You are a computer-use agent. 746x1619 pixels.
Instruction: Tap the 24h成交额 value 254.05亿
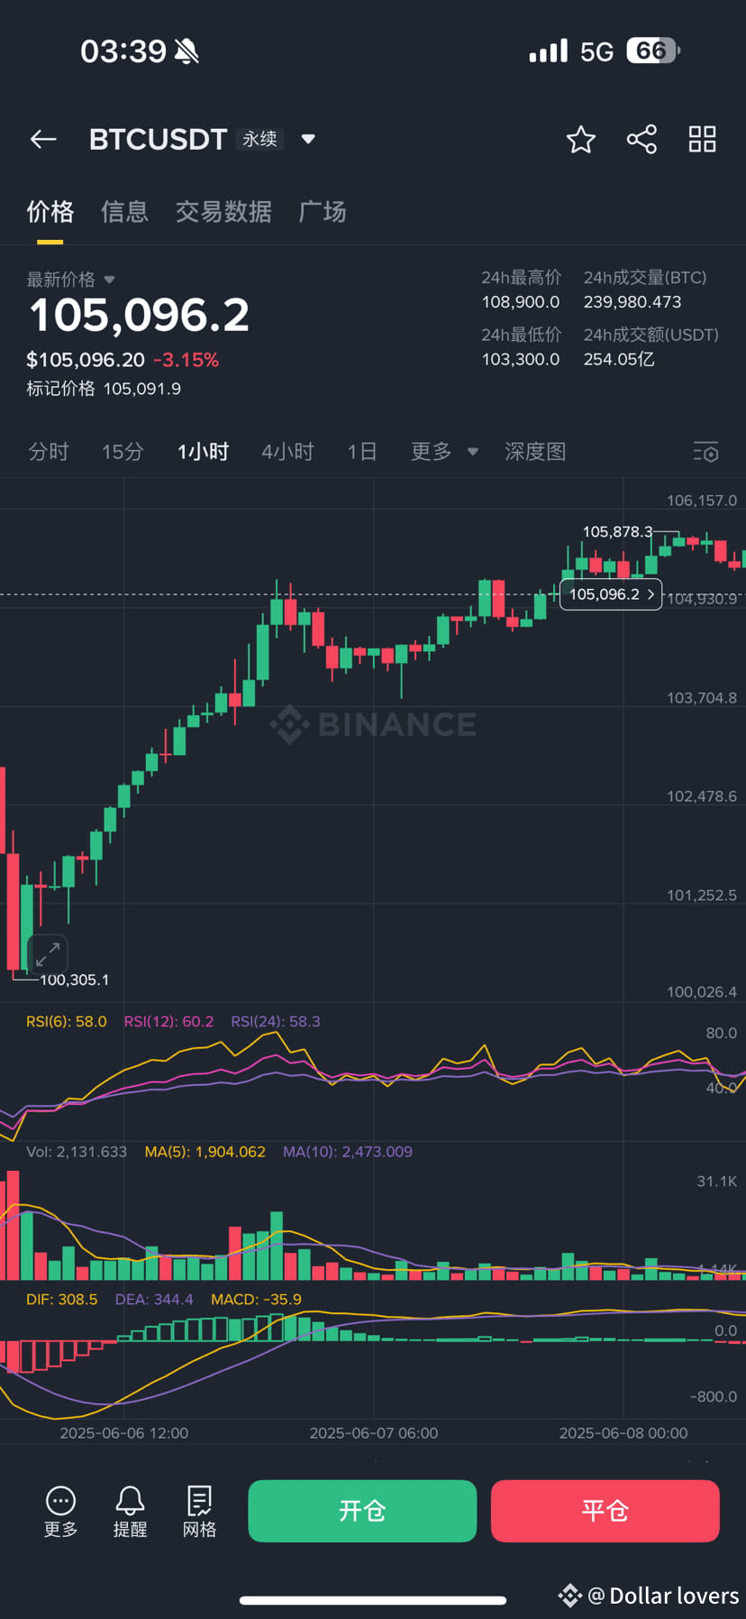click(x=619, y=359)
